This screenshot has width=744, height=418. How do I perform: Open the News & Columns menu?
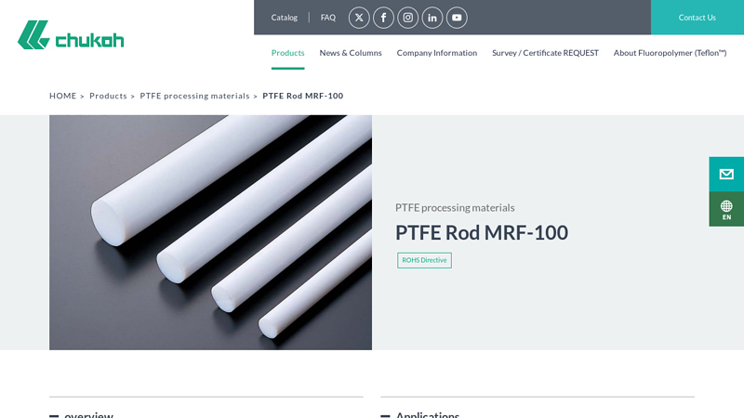click(x=351, y=53)
